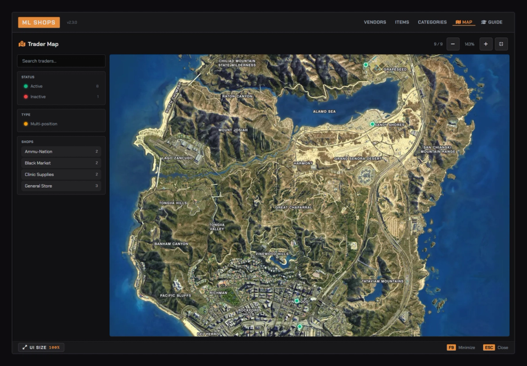Click the MOUNT JOSIAH map label
Screen dimensions: 527x366
click(x=233, y=130)
